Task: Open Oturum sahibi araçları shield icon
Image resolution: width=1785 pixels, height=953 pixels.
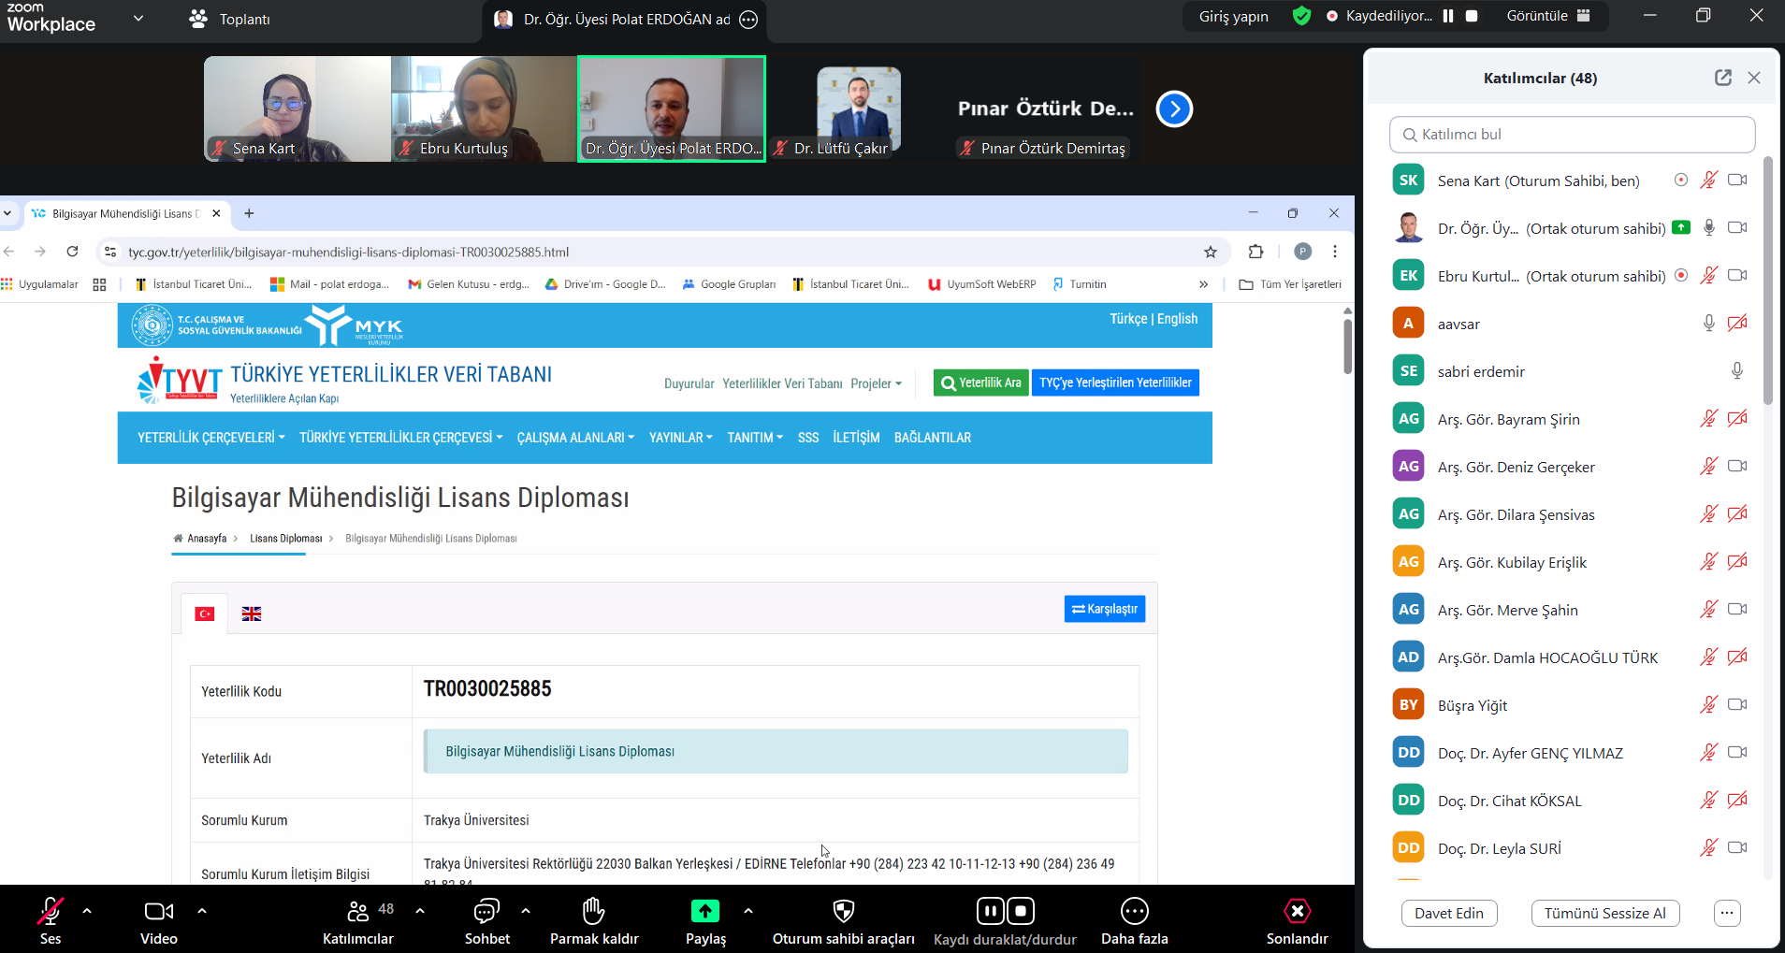Action: (x=843, y=911)
